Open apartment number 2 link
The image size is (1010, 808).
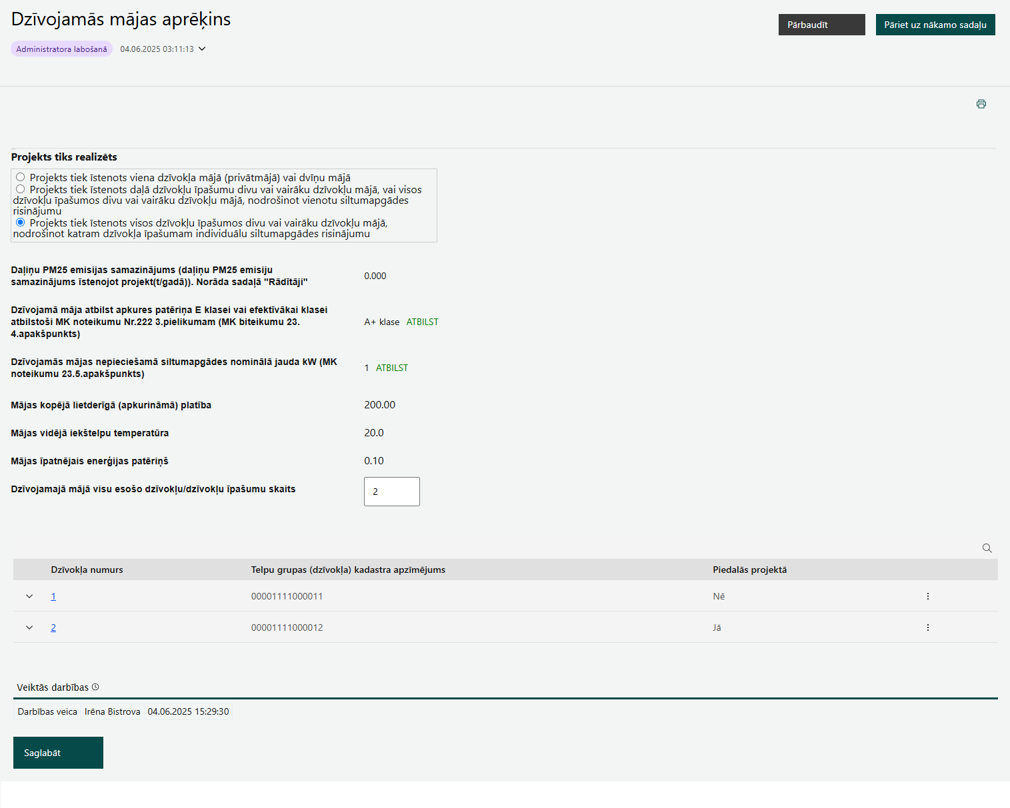[53, 627]
